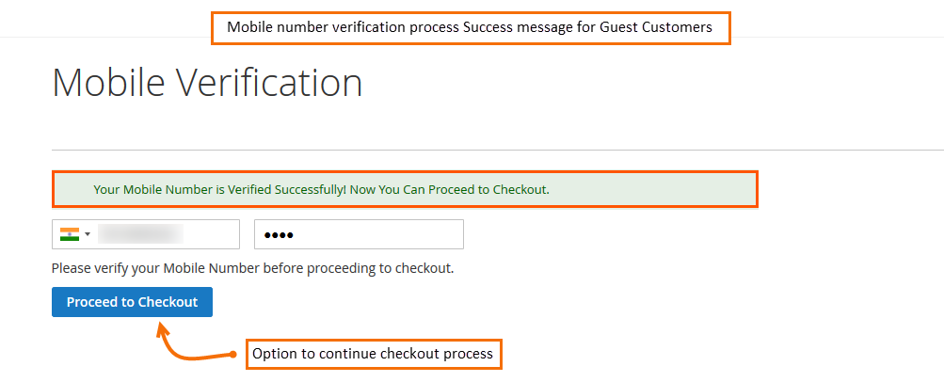Click the Mobile Verification page heading

207,83
